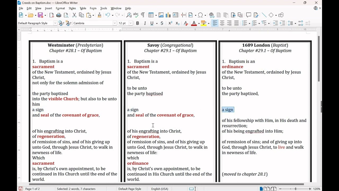This screenshot has width=339, height=191.
Task: Click the Spelling check icon
Action: pyautogui.click(x=136, y=15)
